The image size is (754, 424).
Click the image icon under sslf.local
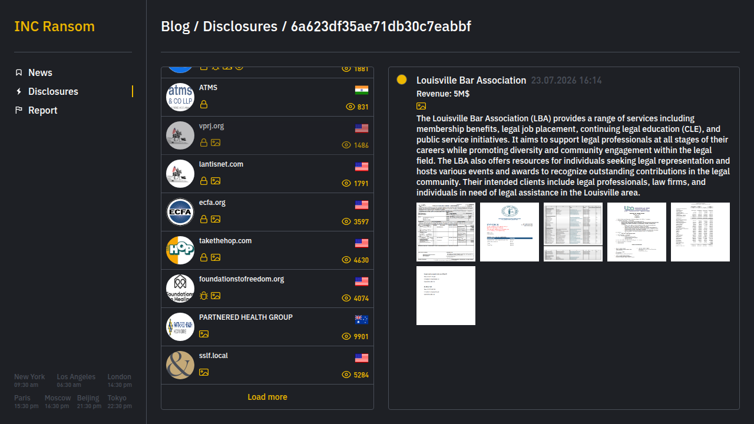tap(204, 372)
